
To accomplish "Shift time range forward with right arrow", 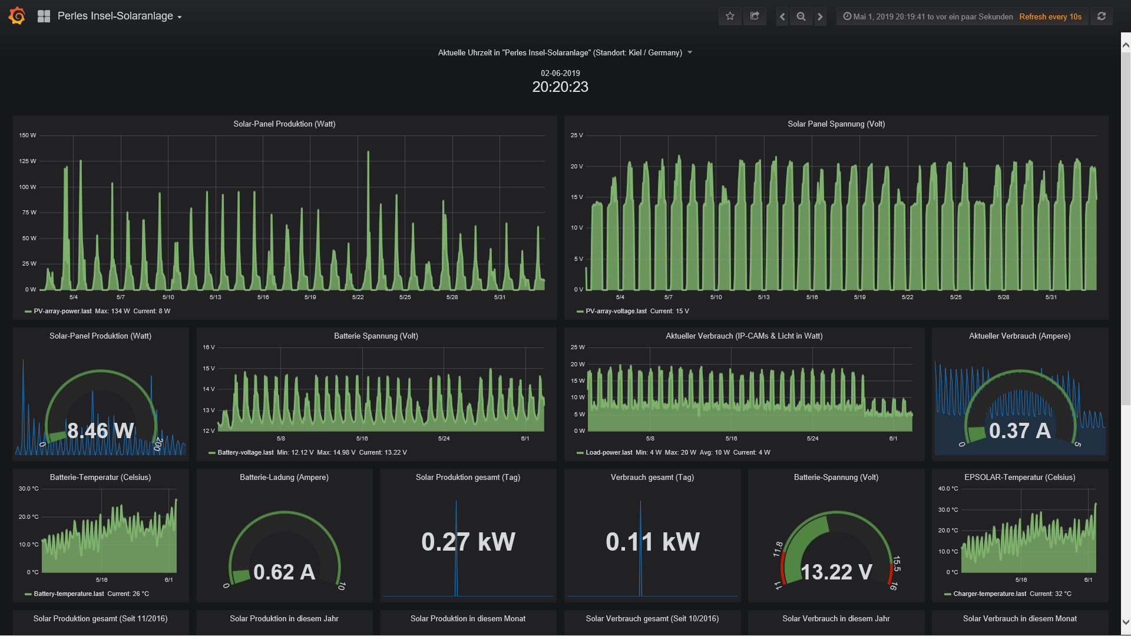I will 820,16.
